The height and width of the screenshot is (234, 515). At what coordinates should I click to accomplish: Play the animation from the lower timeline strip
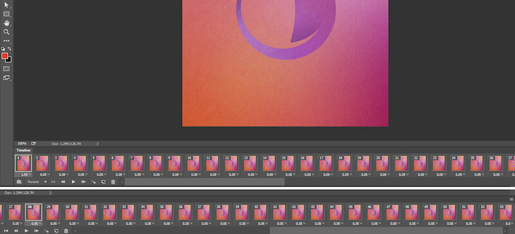coord(26,231)
